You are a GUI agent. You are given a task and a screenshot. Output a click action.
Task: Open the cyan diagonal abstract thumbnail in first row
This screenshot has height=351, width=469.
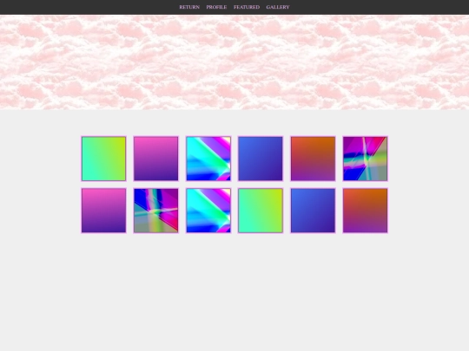coord(208,159)
